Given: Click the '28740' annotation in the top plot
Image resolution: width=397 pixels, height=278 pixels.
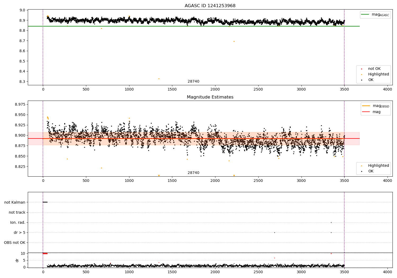Looking at the screenshot, I should [193, 82].
